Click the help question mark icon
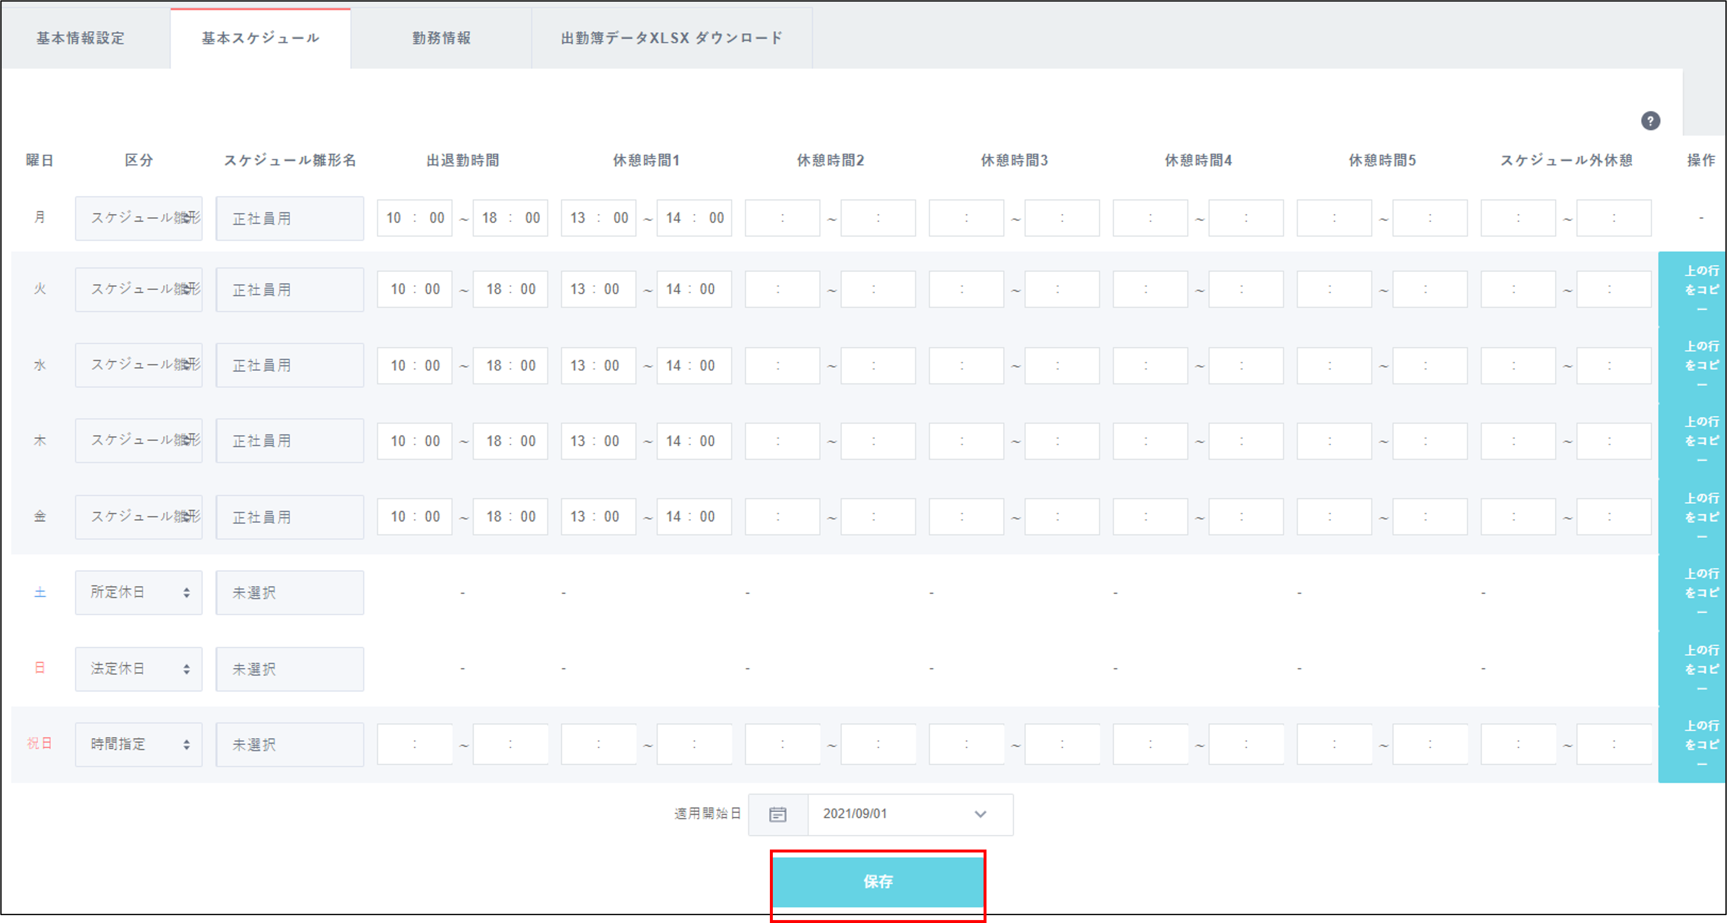The height and width of the screenshot is (923, 1727). pyautogui.click(x=1650, y=120)
